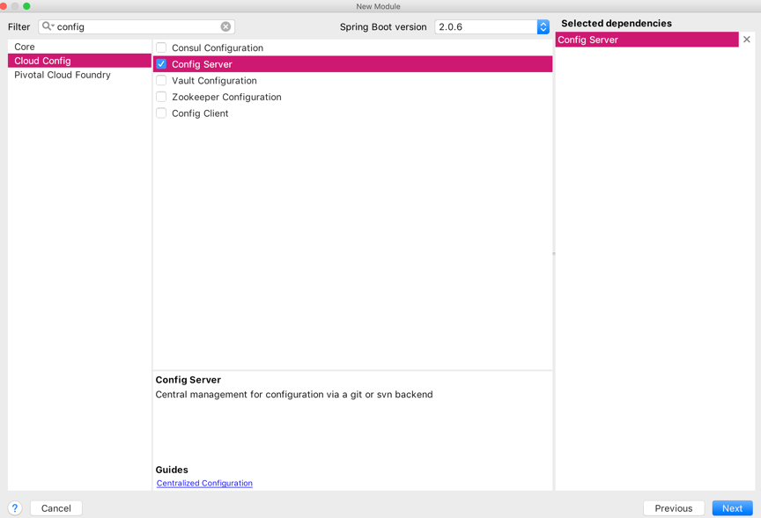
Task: Click the Zookeeper Configuration label
Action: (x=226, y=97)
